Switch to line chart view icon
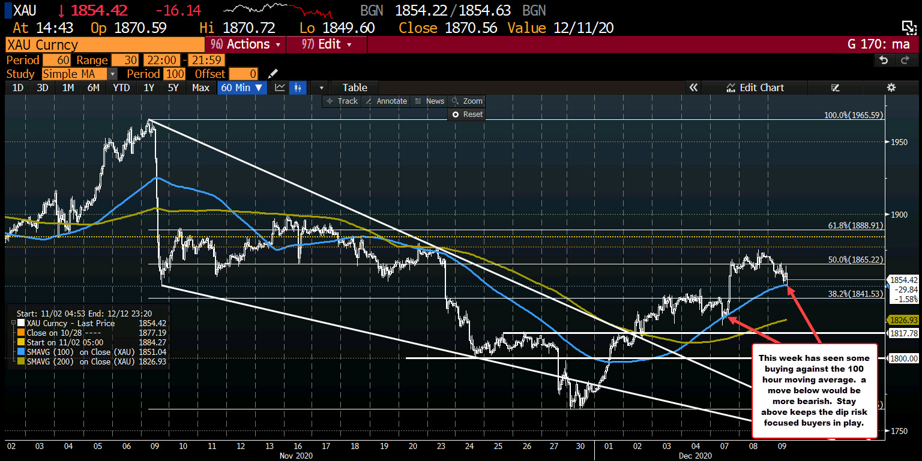 tap(280, 88)
